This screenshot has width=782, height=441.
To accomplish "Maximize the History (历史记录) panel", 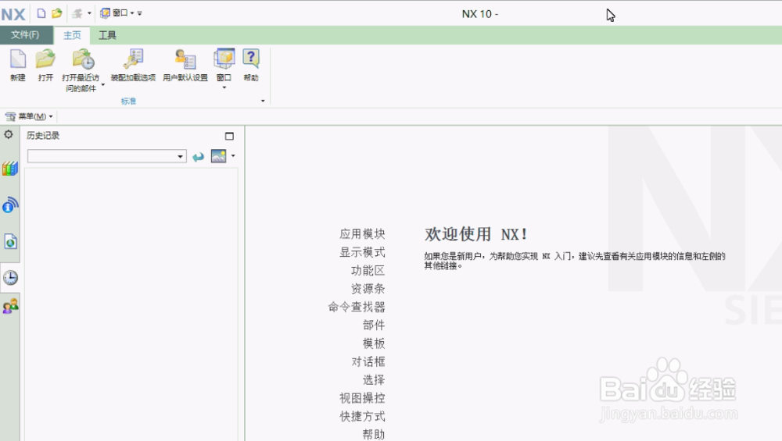I will [x=229, y=136].
